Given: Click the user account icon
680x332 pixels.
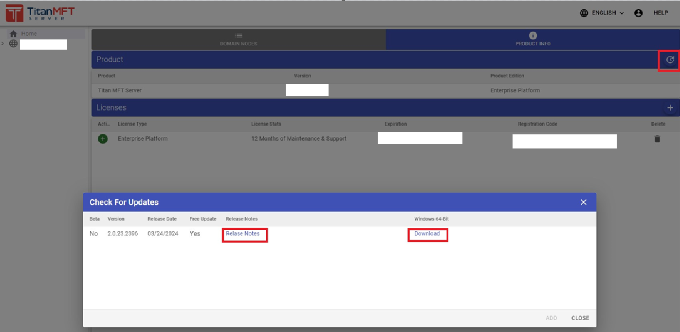Looking at the screenshot, I should (x=639, y=13).
